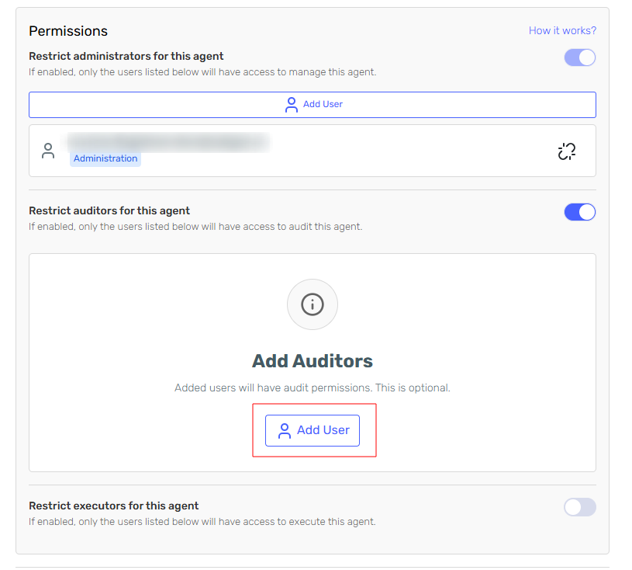Image resolution: width=632 pixels, height=570 pixels.
Task: Click the unlink icon in the administrator row
Action: click(x=567, y=151)
